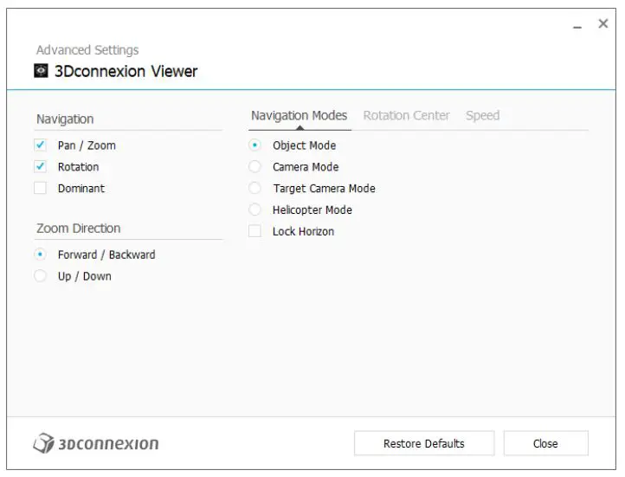Minimize the Advanced Settings window
The width and height of the screenshot is (625, 477).
tap(577, 26)
